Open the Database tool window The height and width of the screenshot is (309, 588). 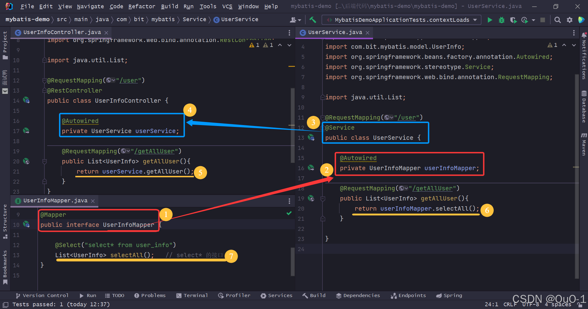(584, 107)
